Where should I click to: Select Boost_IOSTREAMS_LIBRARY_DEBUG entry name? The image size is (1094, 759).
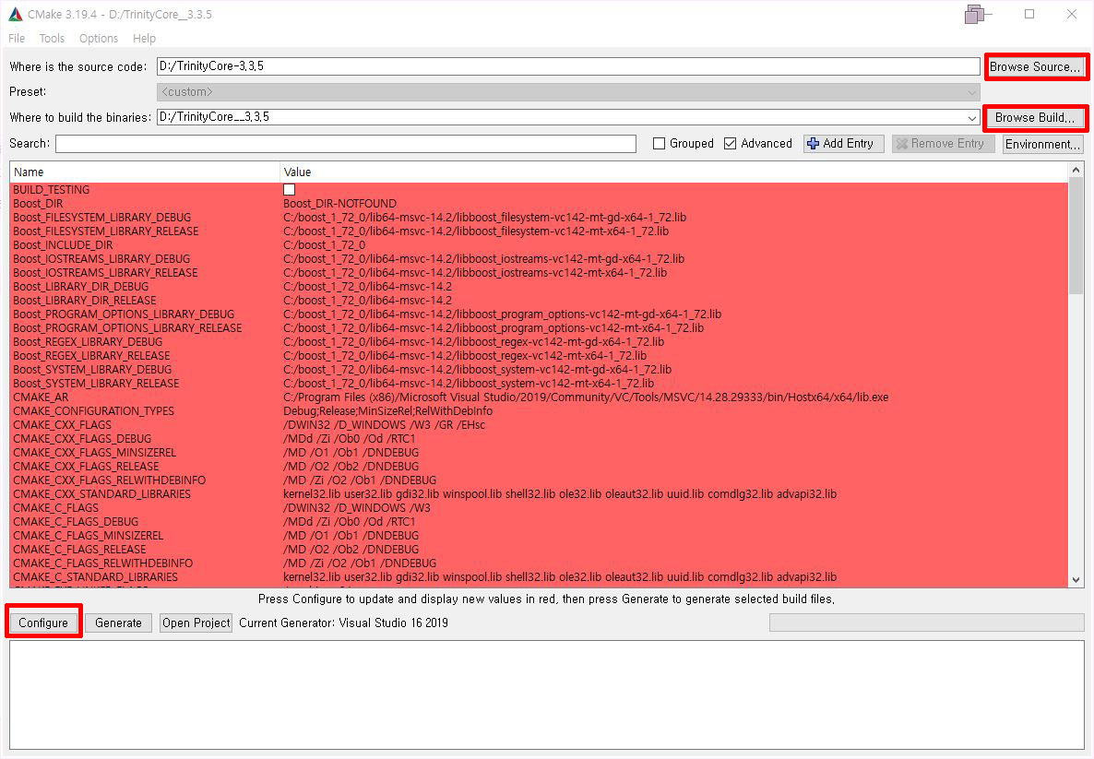pos(101,259)
